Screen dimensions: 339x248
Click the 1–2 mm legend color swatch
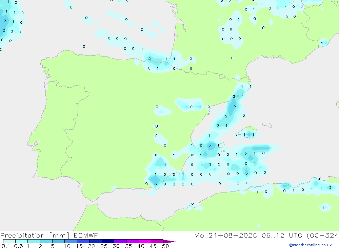34,241
